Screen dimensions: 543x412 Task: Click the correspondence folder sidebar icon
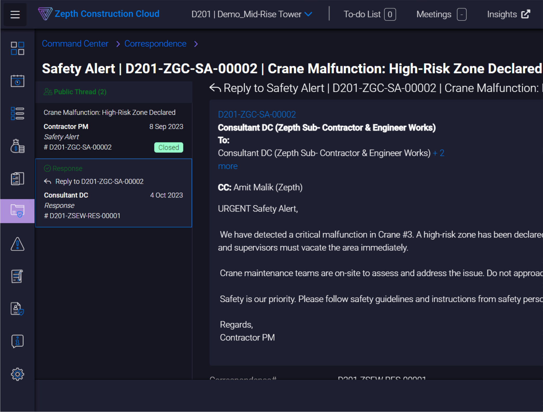(x=17, y=211)
